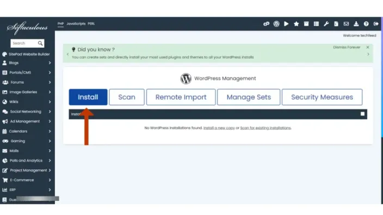Open import/download icon in toolbar
Image resolution: width=383 pixels, height=215 pixels.
(x=356, y=24)
